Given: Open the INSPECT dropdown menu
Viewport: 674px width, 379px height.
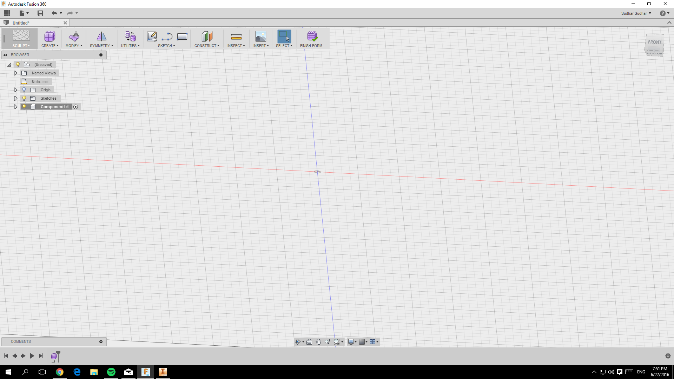Looking at the screenshot, I should pyautogui.click(x=236, y=46).
